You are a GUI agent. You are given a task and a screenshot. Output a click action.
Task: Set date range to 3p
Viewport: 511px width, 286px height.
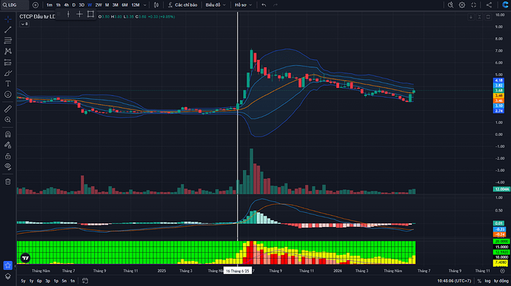[x=47, y=281]
